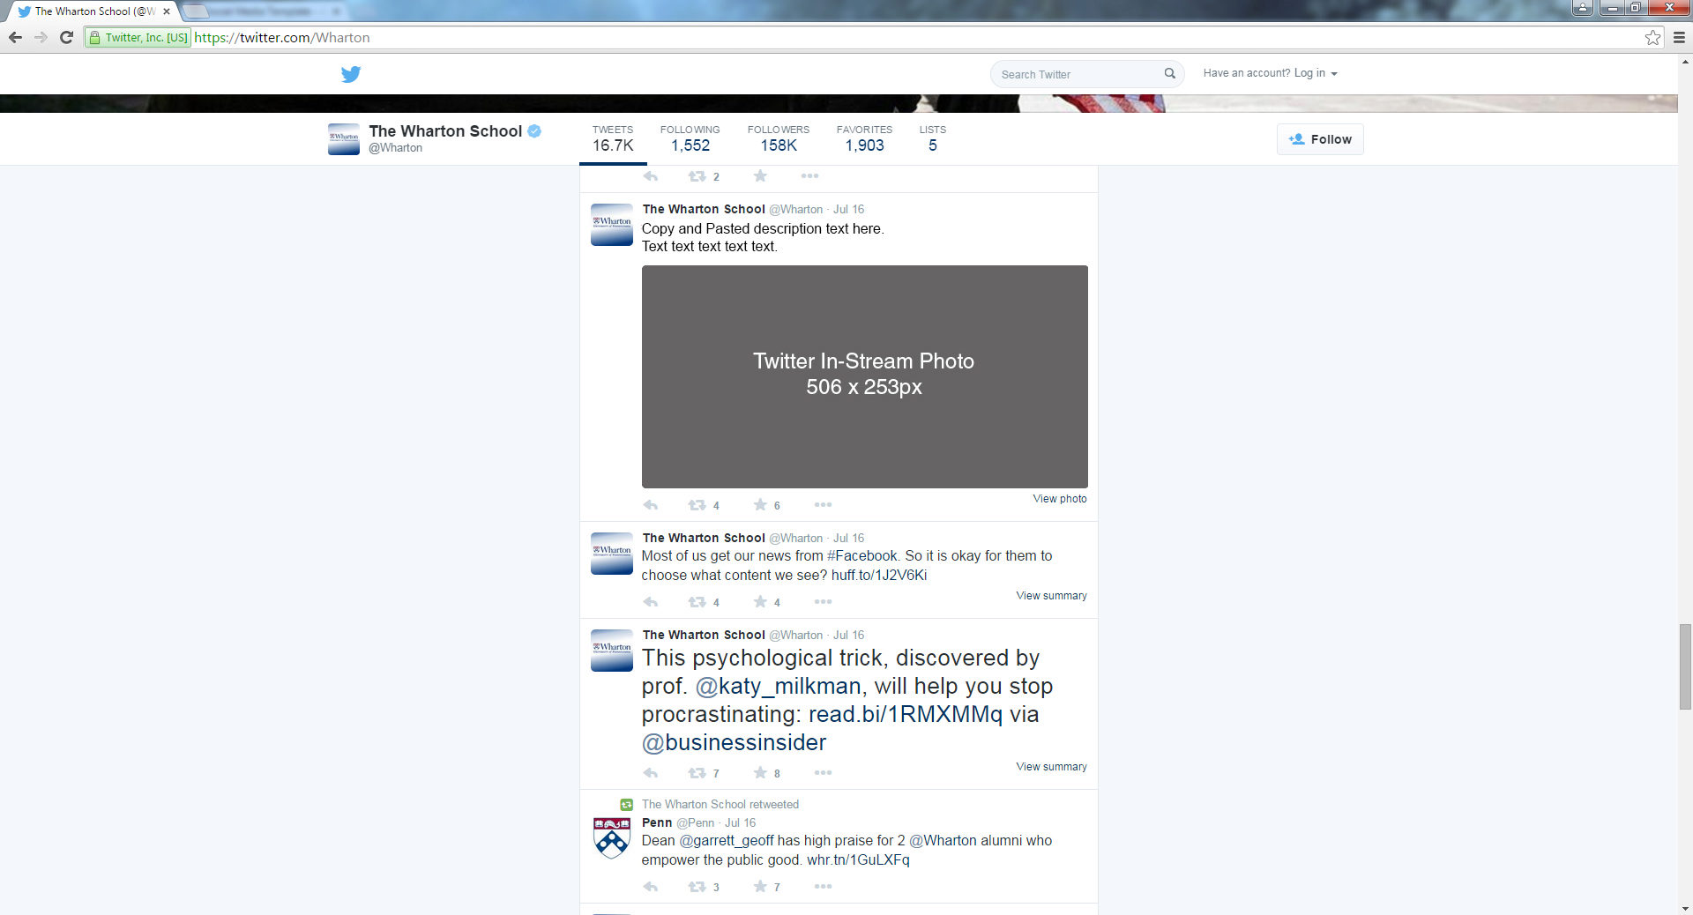Image resolution: width=1693 pixels, height=915 pixels.
Task: Click the verified badge beside Wharton School
Action: 534,130
